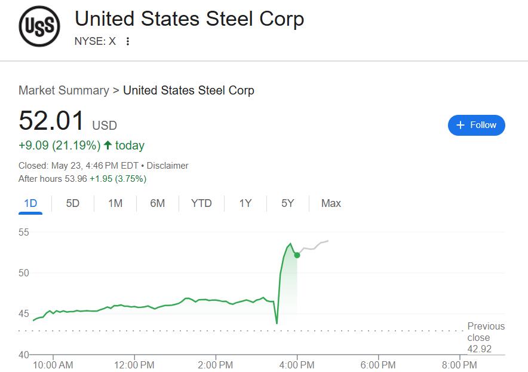The image size is (528, 372).
Task: Show the 5Y chart range
Action: [x=287, y=203]
